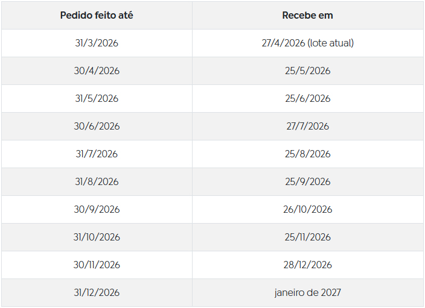Click the 'janeiro de 2027' cell
The image size is (425, 308).
point(308,293)
